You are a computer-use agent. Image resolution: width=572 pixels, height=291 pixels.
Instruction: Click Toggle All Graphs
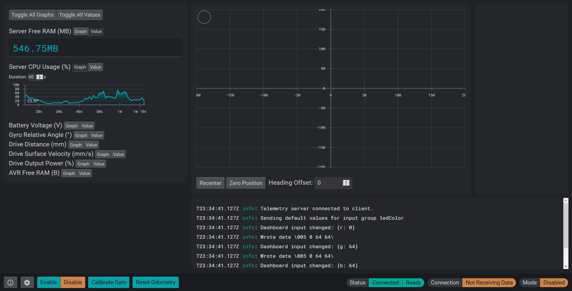pos(32,15)
